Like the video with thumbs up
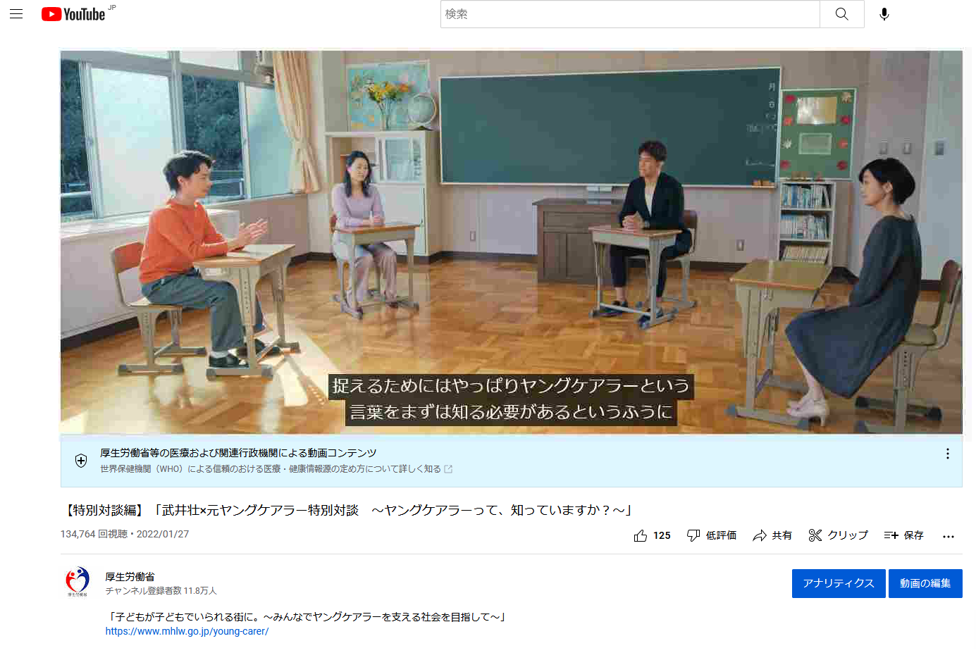The height and width of the screenshot is (660, 976). pos(652,536)
